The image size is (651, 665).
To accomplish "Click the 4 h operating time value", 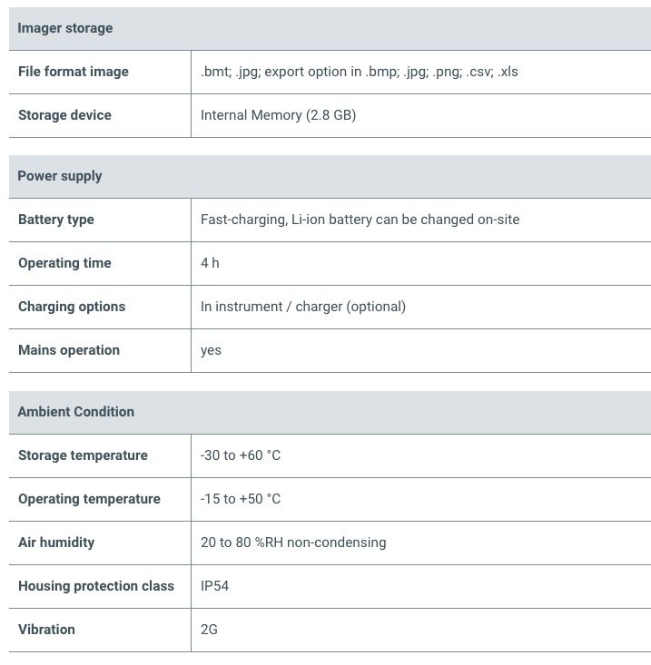I will [x=210, y=263].
